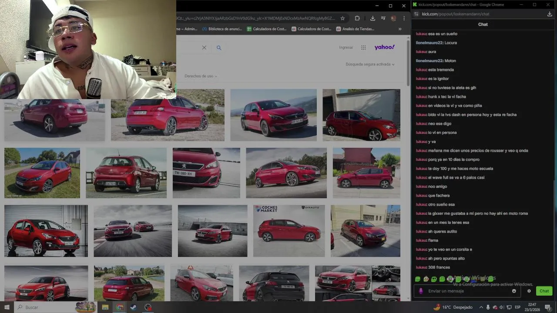Screen dimensions: 557x313
Task: Open Downloads in the Yahoo browser window
Action: click(372, 18)
